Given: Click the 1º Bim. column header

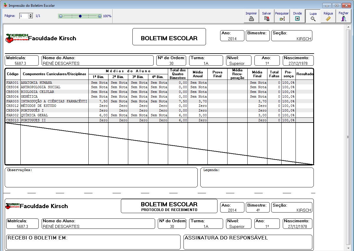Looking at the screenshot, I should click(98, 77).
